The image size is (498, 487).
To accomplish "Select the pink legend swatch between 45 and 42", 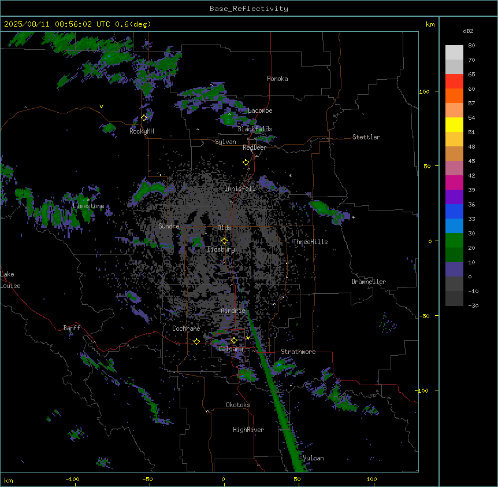I will [x=454, y=168].
